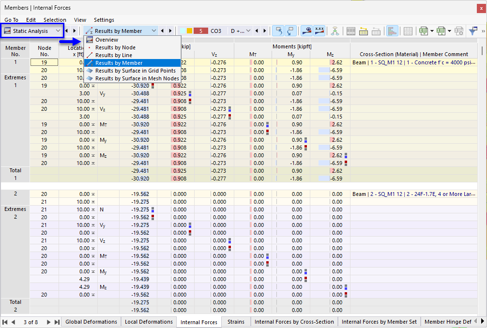
Task: Click the plain grid table icon
Action: pos(408,31)
